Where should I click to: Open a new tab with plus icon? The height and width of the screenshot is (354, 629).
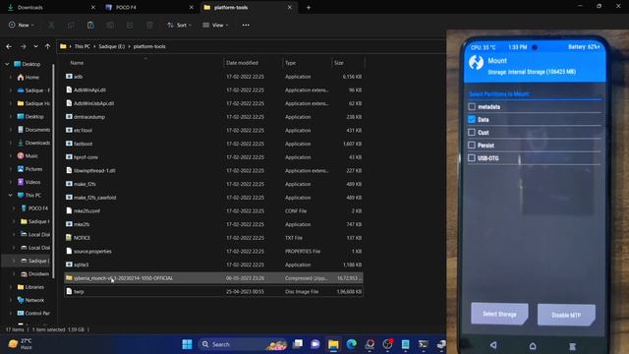tap(309, 7)
